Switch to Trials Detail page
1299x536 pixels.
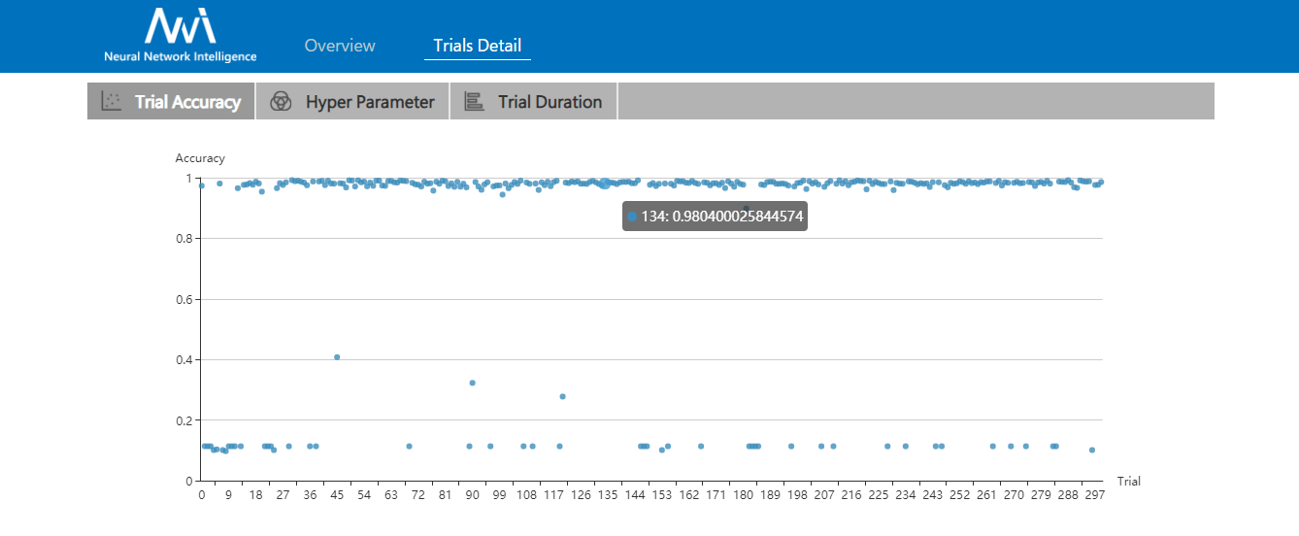click(477, 46)
